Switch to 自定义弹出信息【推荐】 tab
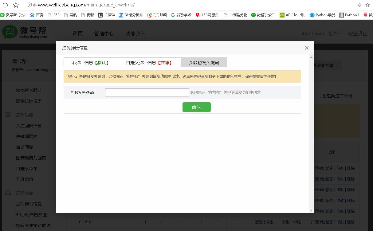Image resolution: width=373 pixels, height=231 pixels. click(x=149, y=63)
